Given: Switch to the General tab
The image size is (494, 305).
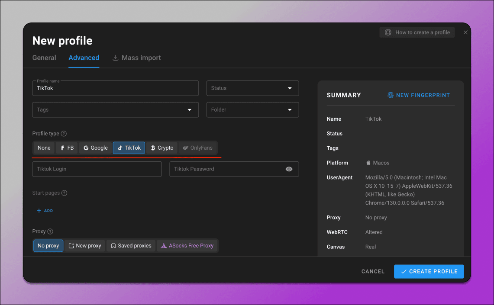Looking at the screenshot, I should coord(44,58).
